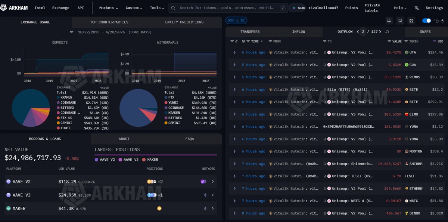Open filter icon for VALUE column
Viewport: 448px width, 222px height.
389,41
